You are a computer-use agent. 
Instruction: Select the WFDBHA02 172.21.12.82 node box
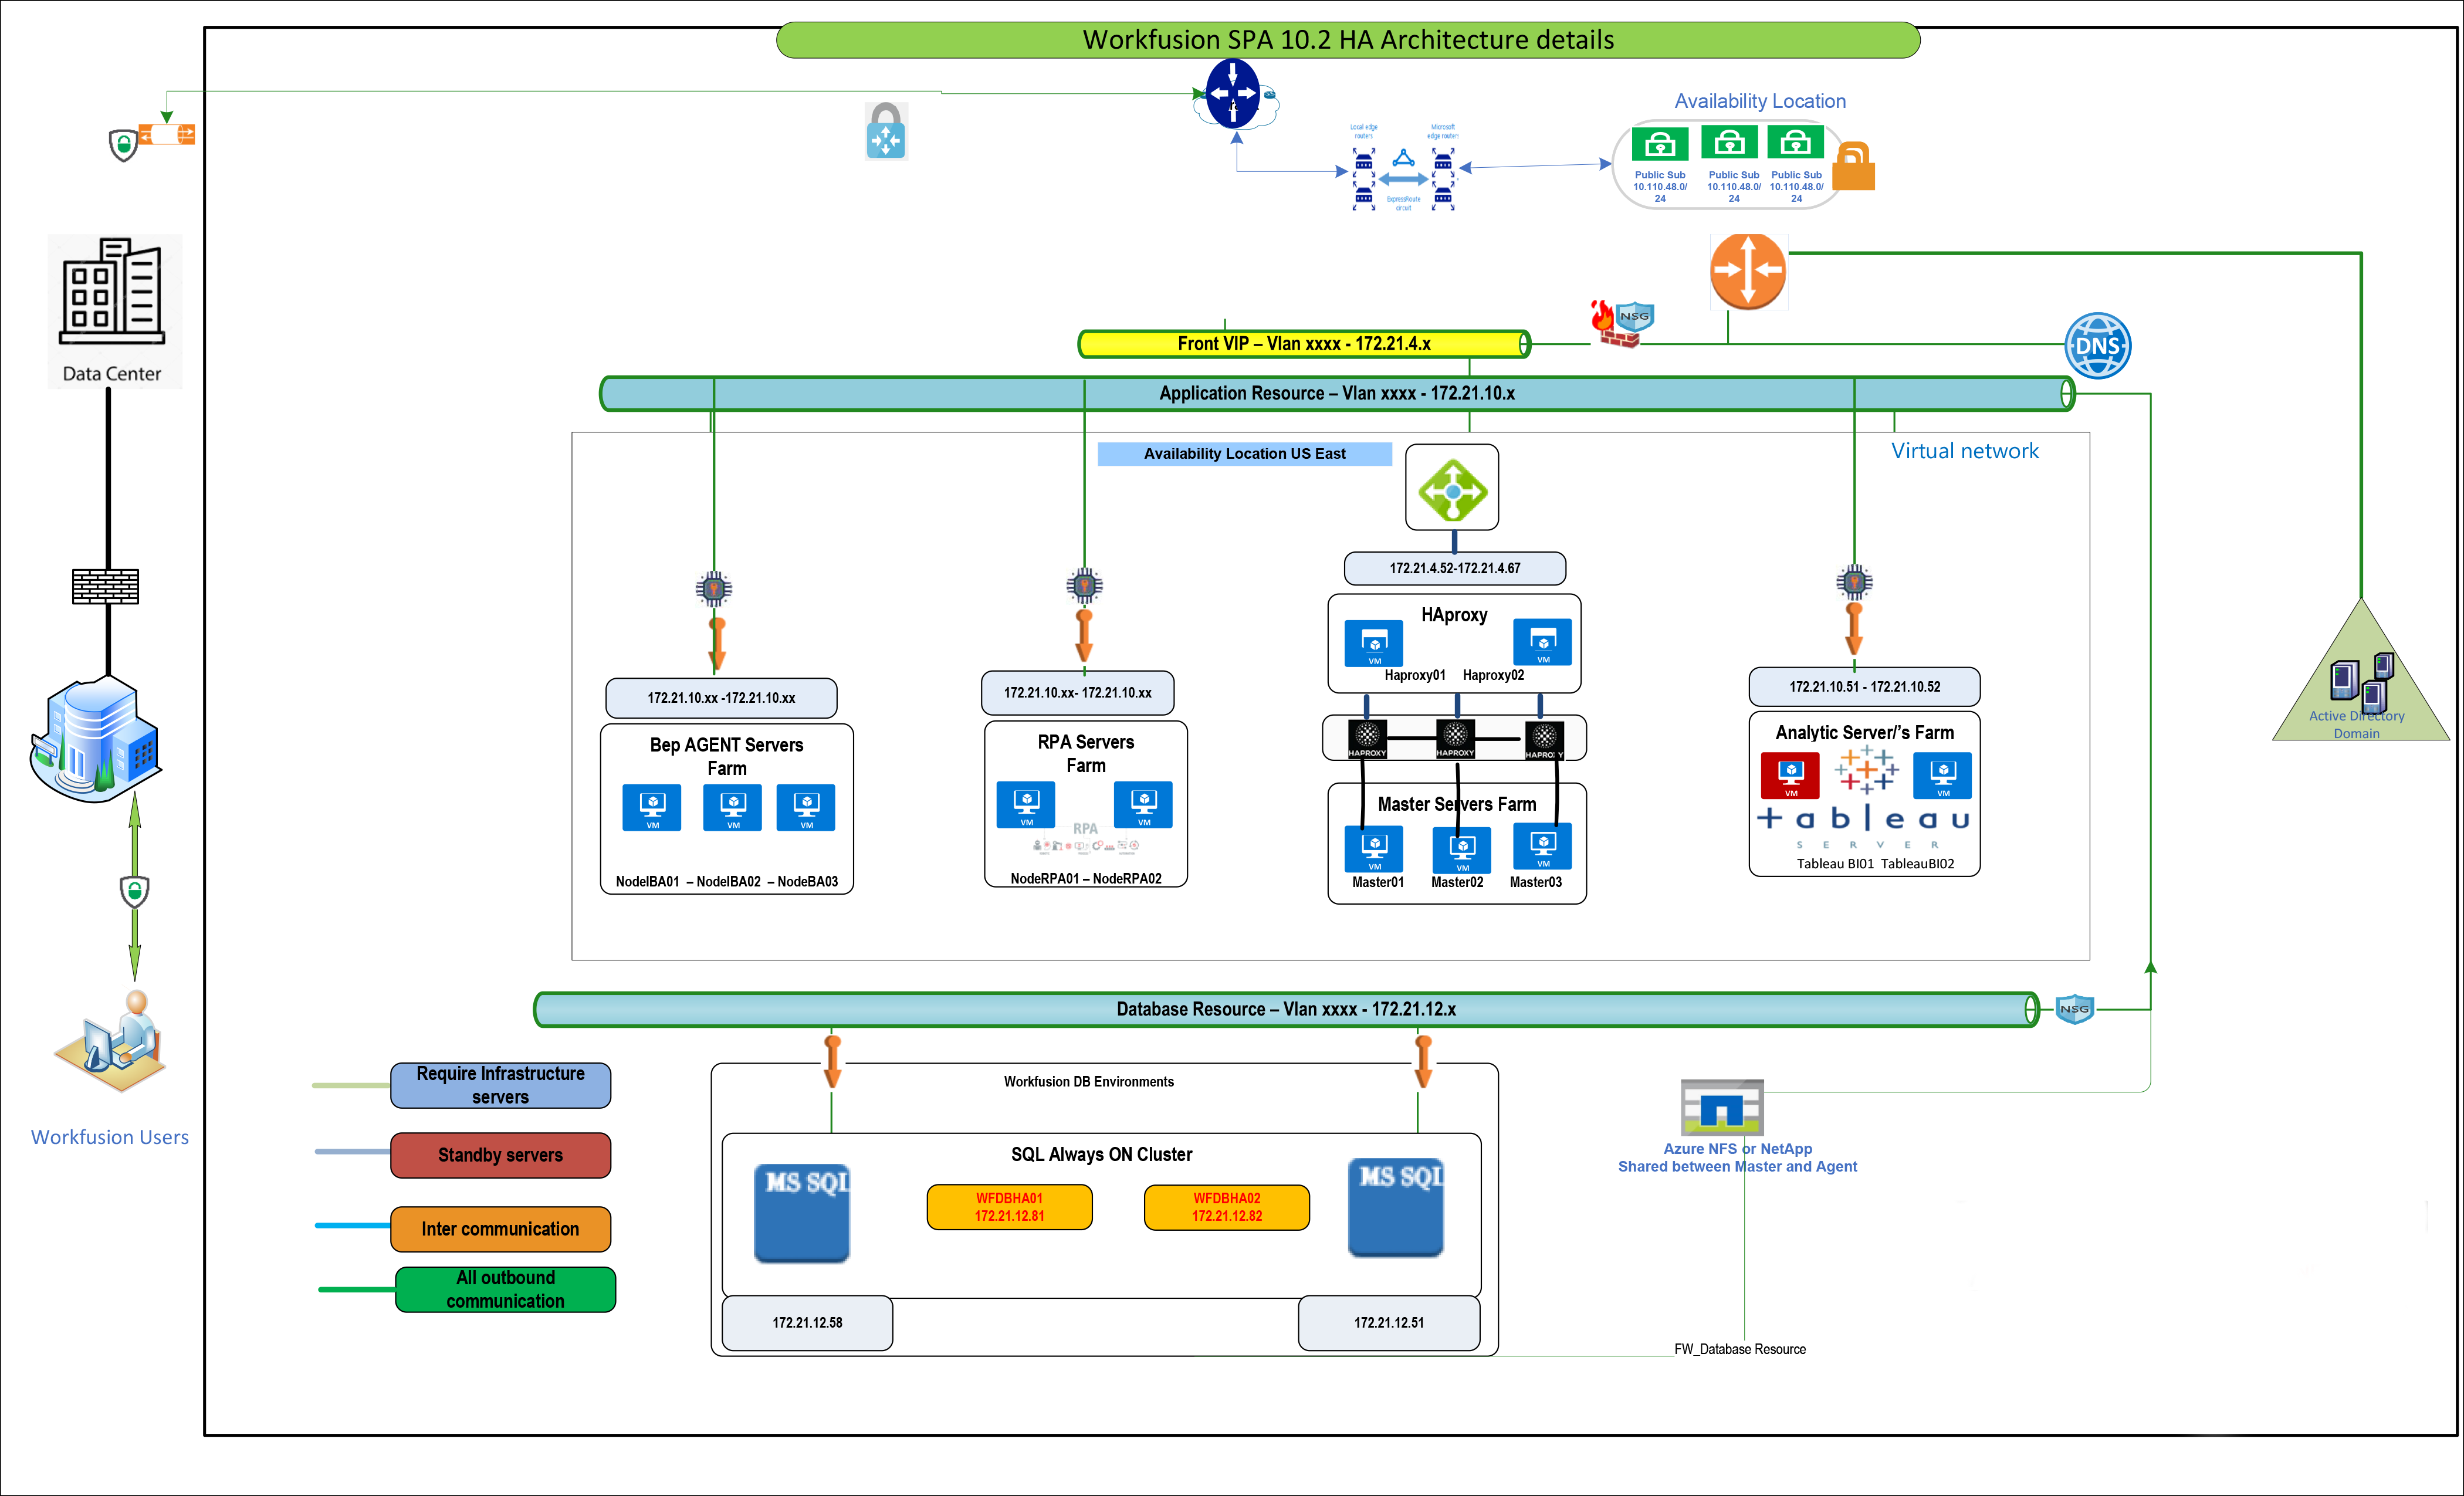tap(1226, 1207)
